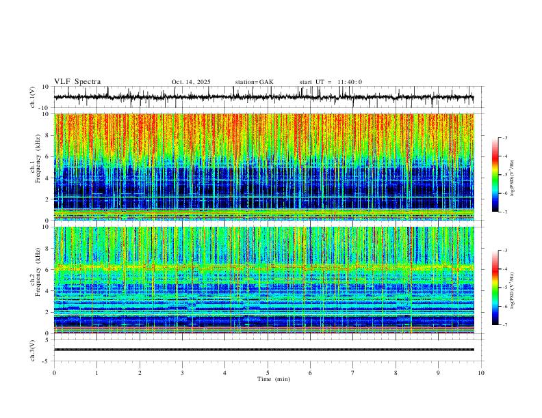Click time axis tick label "9"
Viewport: 542px width, 418px height.
438,373
